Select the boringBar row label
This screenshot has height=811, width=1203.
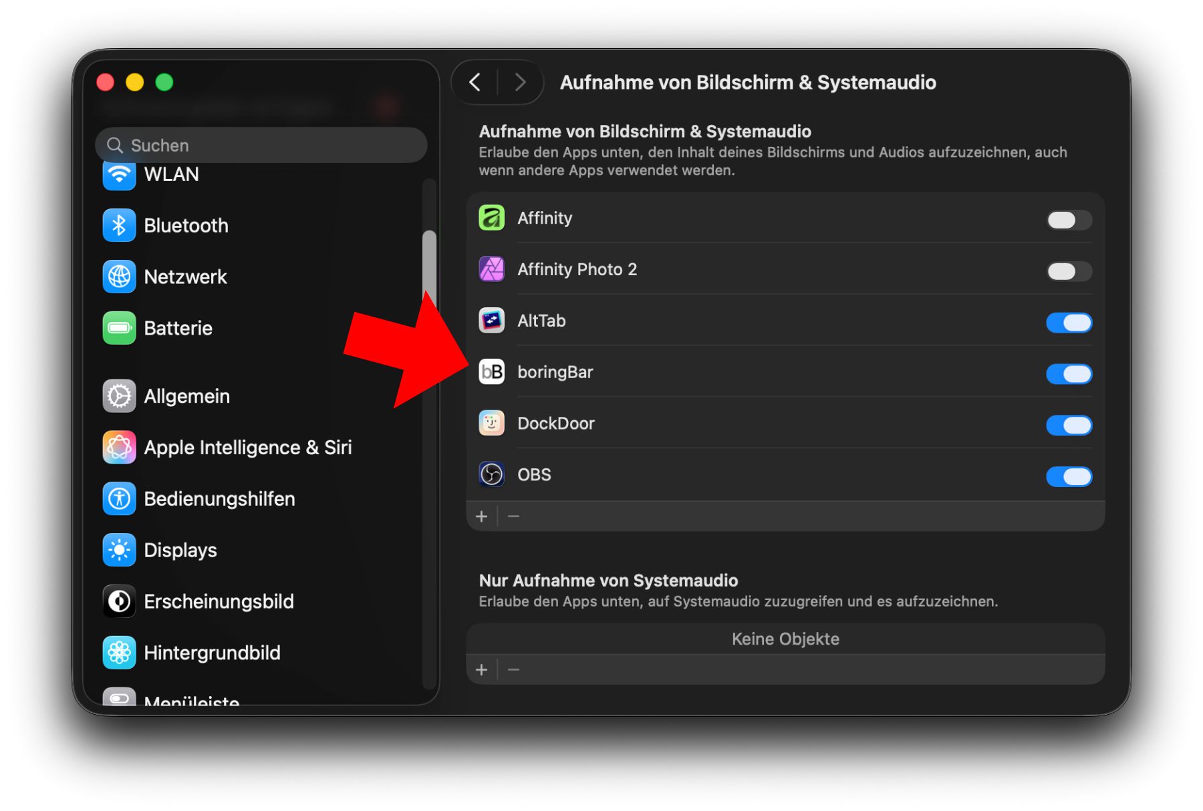pos(555,372)
